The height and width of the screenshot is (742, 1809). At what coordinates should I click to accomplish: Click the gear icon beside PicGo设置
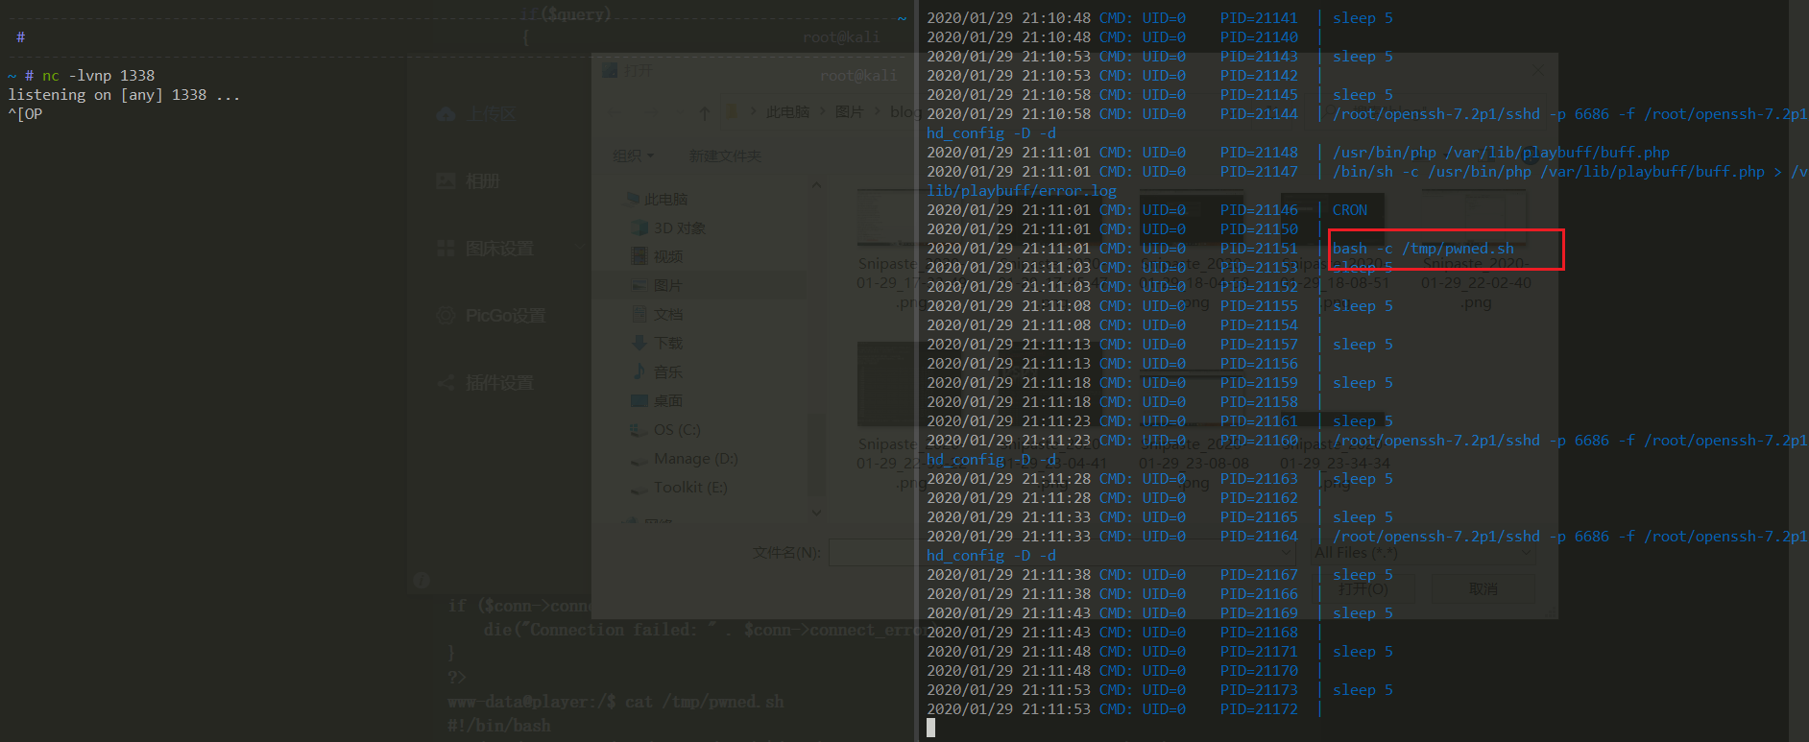coord(446,316)
